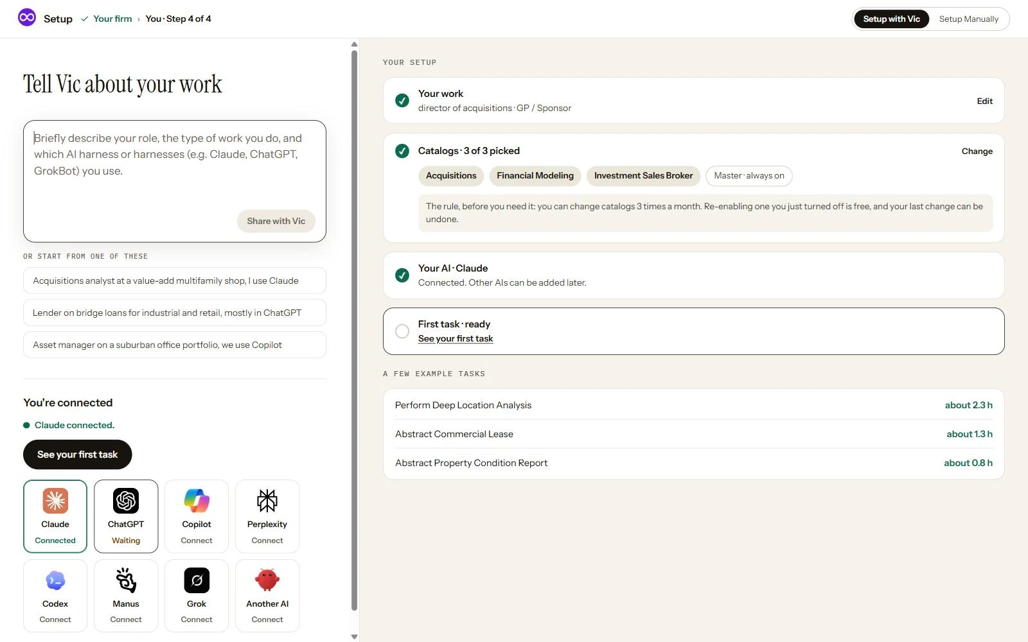Image resolution: width=1028 pixels, height=642 pixels.
Task: Choose the Lender on bridge loans suggestion
Action: click(x=175, y=313)
